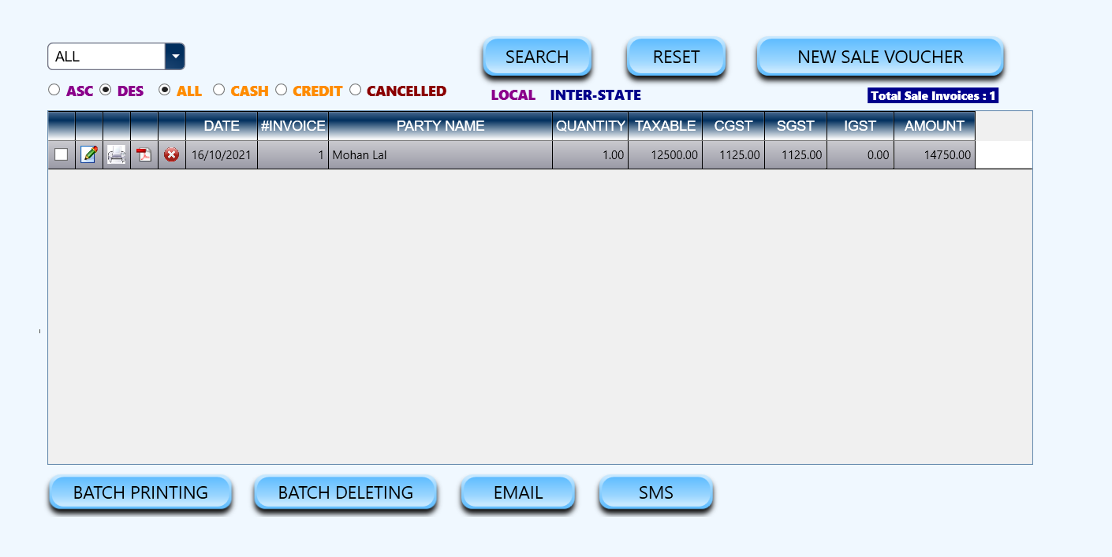
Task: Tick the checkbox for the Mohan Lal invoice
Action: (61, 155)
